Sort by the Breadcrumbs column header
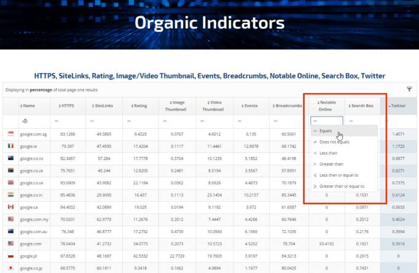The image size is (419, 273). tap(287, 106)
